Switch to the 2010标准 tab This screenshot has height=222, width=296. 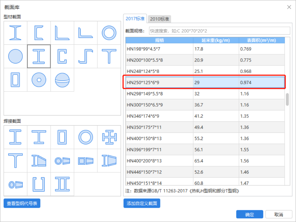(x=160, y=19)
